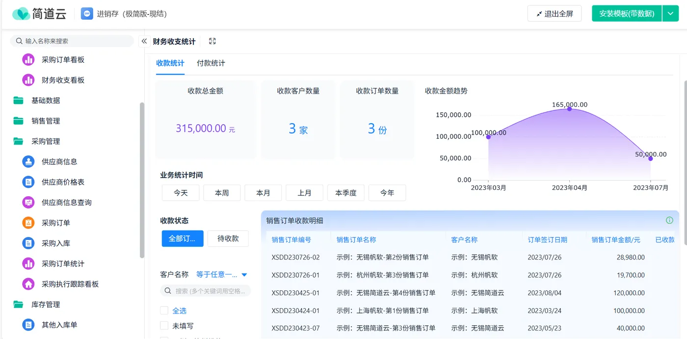Click the fullscreen expand icon beside 财务收支统计
This screenshot has width=687, height=339.
[212, 41]
